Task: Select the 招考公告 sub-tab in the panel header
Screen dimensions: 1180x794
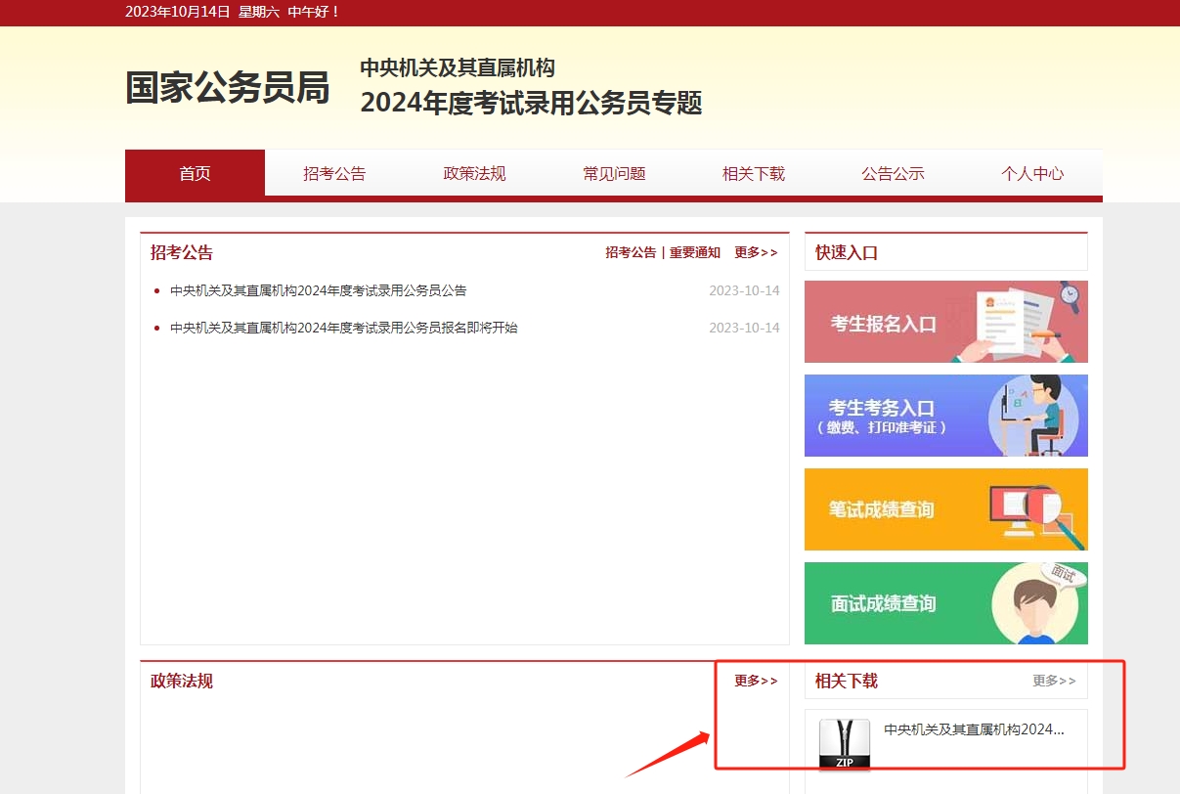Action: coord(631,252)
